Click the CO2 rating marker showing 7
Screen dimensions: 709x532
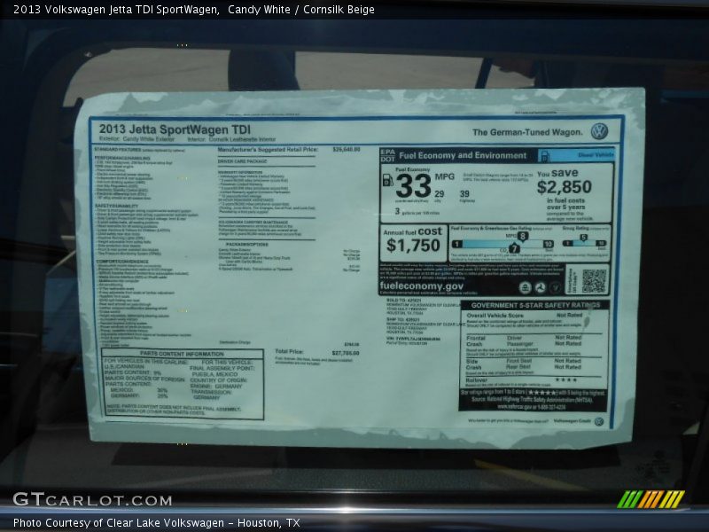(x=514, y=248)
